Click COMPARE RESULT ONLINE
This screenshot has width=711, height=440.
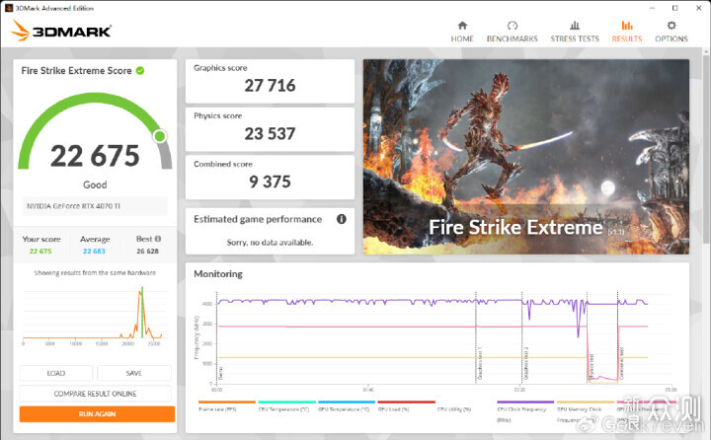pyautogui.click(x=95, y=394)
